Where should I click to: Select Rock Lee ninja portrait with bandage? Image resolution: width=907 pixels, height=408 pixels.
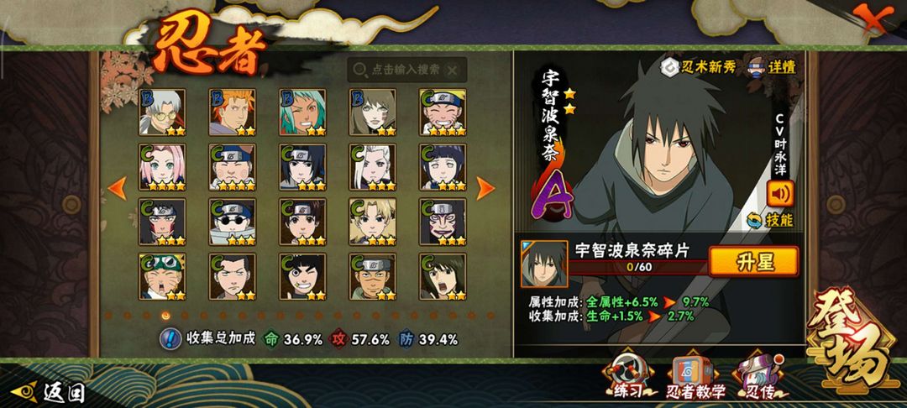point(302,276)
